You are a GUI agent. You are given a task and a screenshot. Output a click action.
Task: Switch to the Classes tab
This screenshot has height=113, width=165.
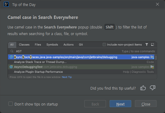(24, 45)
